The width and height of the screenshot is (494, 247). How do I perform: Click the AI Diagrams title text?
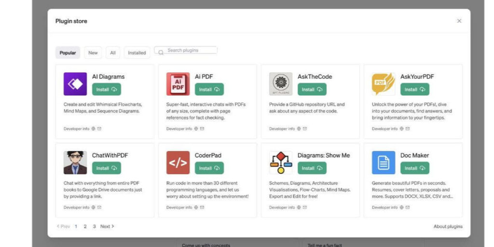(108, 77)
